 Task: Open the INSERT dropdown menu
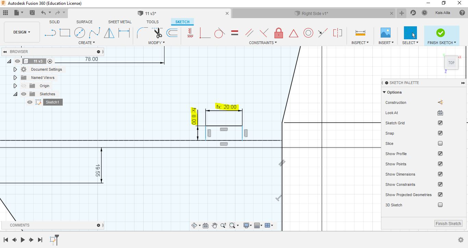pyautogui.click(x=386, y=43)
